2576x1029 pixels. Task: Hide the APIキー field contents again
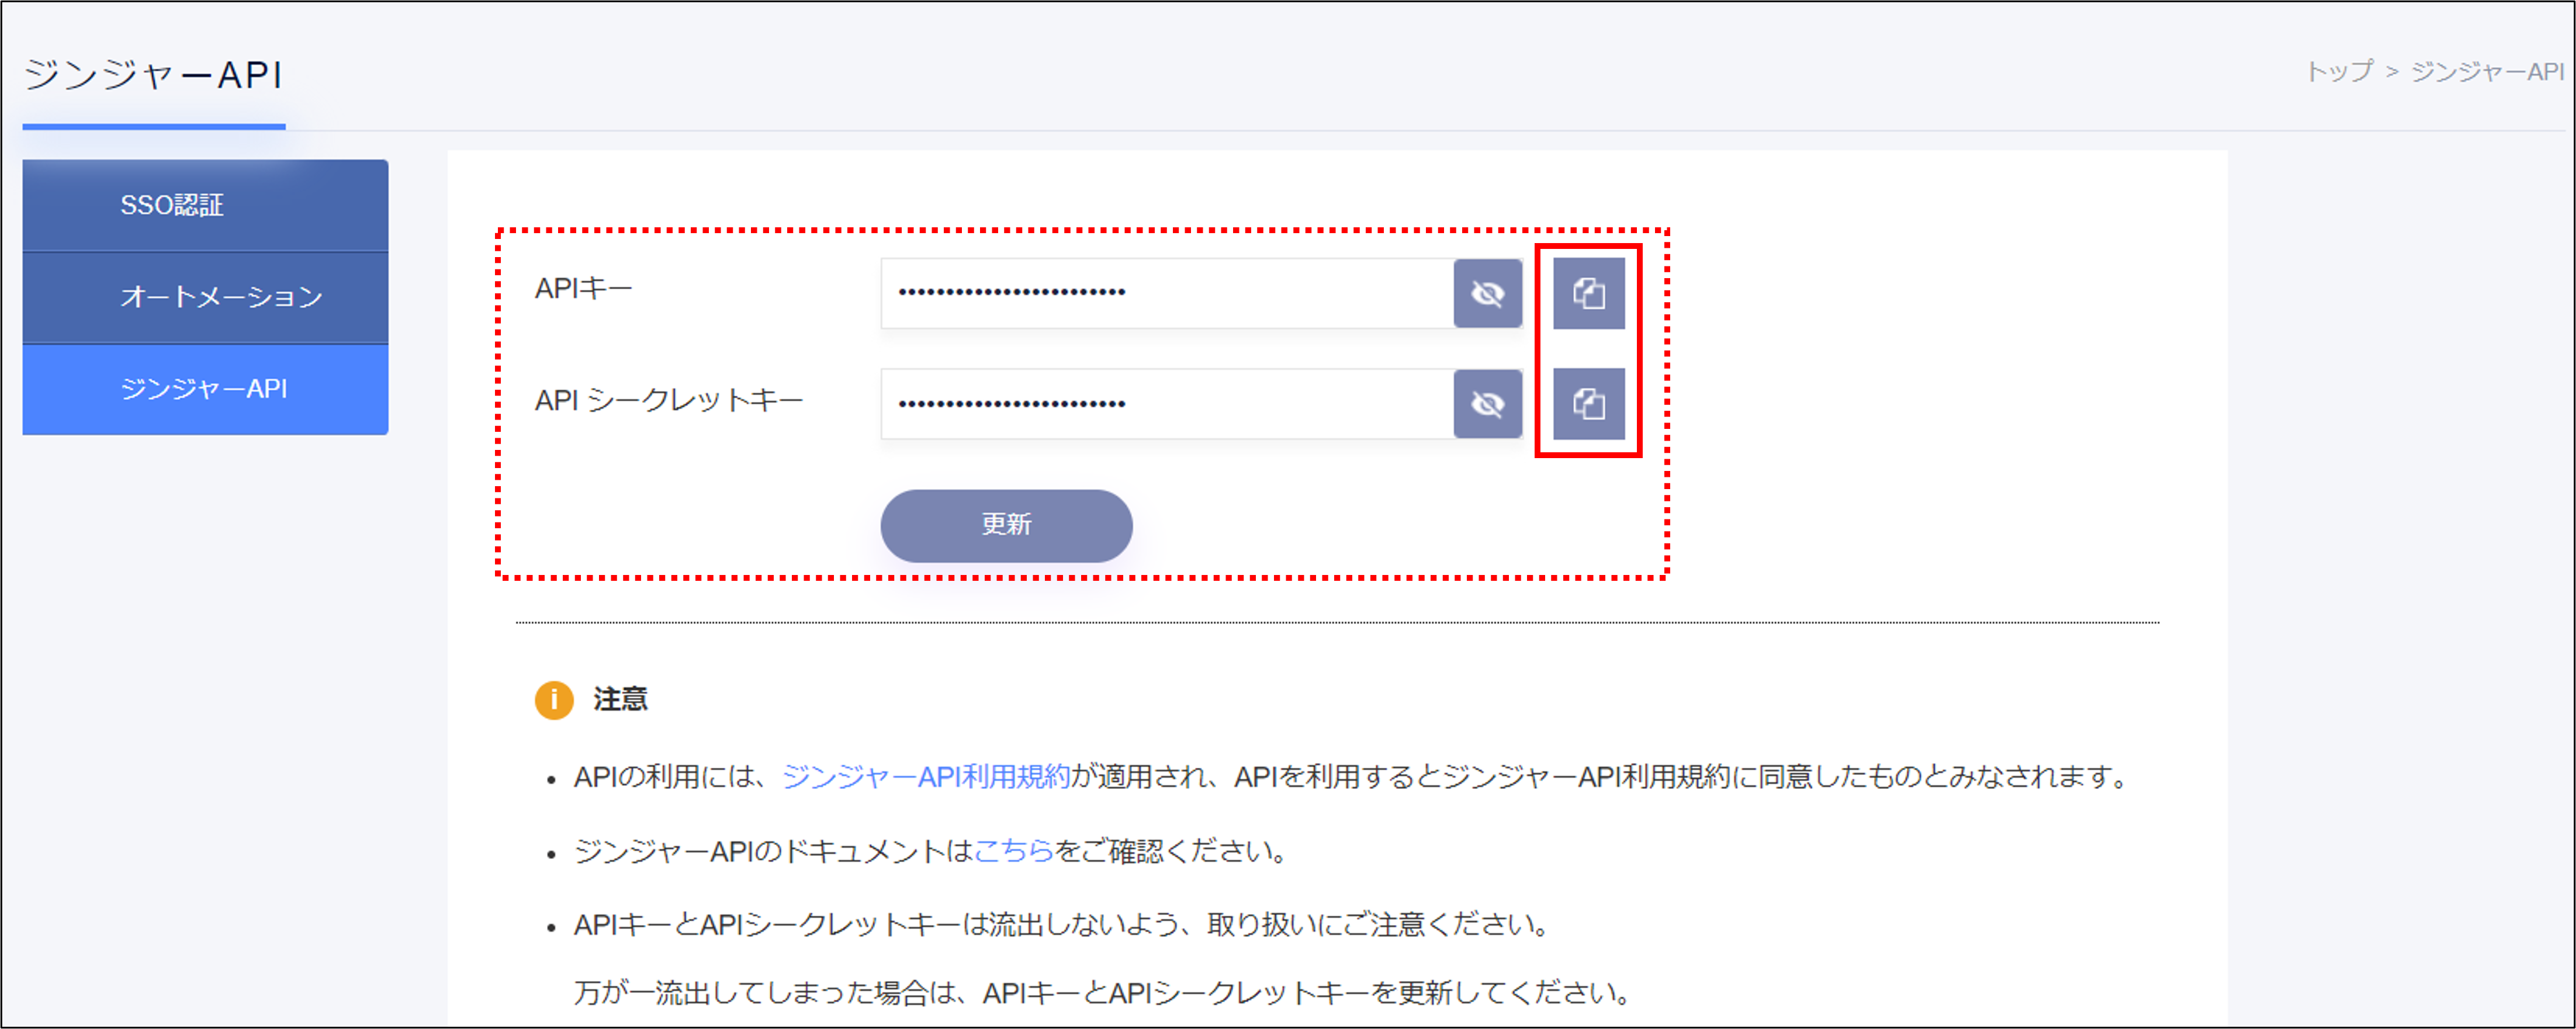pyautogui.click(x=1489, y=292)
